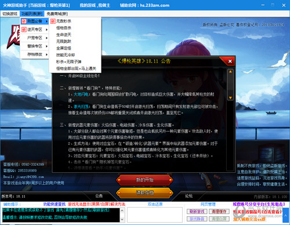Click the arrow next to 尸宠专区
The height and width of the screenshot is (225, 290).
pos(46,38)
